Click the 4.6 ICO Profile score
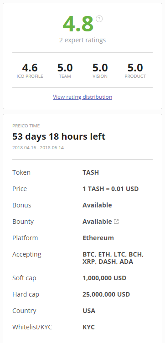 30,68
